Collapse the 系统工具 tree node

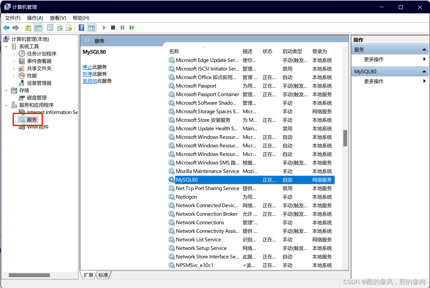[x=7, y=47]
